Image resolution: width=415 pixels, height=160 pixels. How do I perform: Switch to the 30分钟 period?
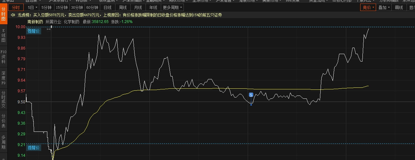(x=77, y=7)
